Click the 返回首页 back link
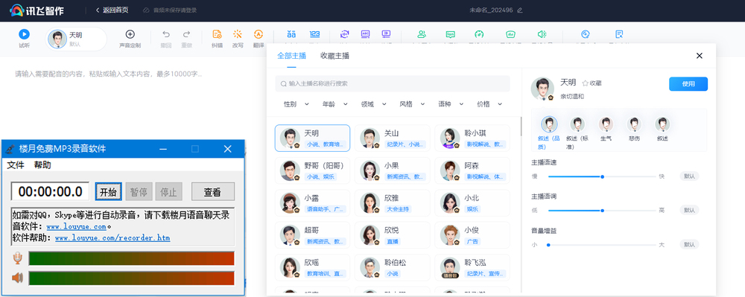Viewport: 745px width, 297px height. [x=112, y=10]
